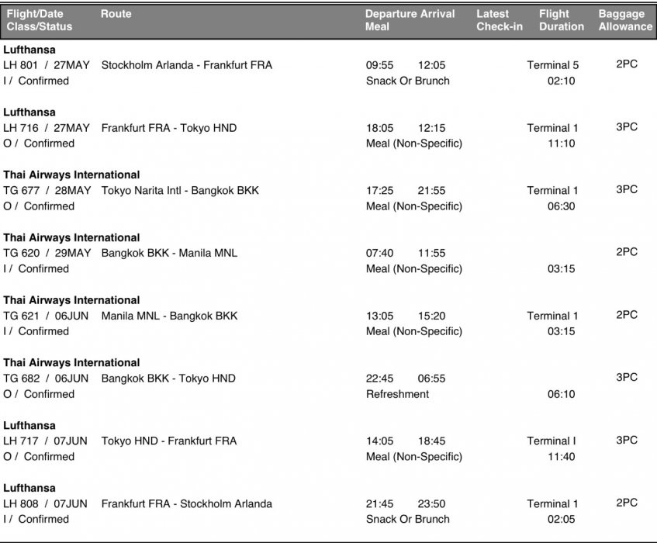Click the Refreshment meal text
The width and height of the screenshot is (657, 543).
(x=397, y=394)
